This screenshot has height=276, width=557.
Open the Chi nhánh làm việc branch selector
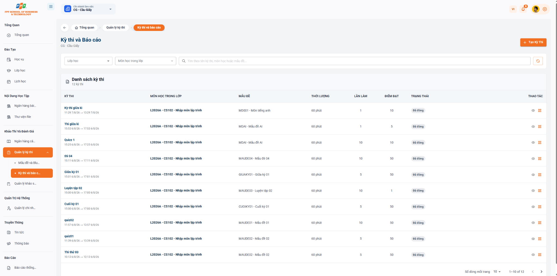88,9
